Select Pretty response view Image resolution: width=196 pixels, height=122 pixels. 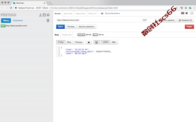tap(61, 42)
